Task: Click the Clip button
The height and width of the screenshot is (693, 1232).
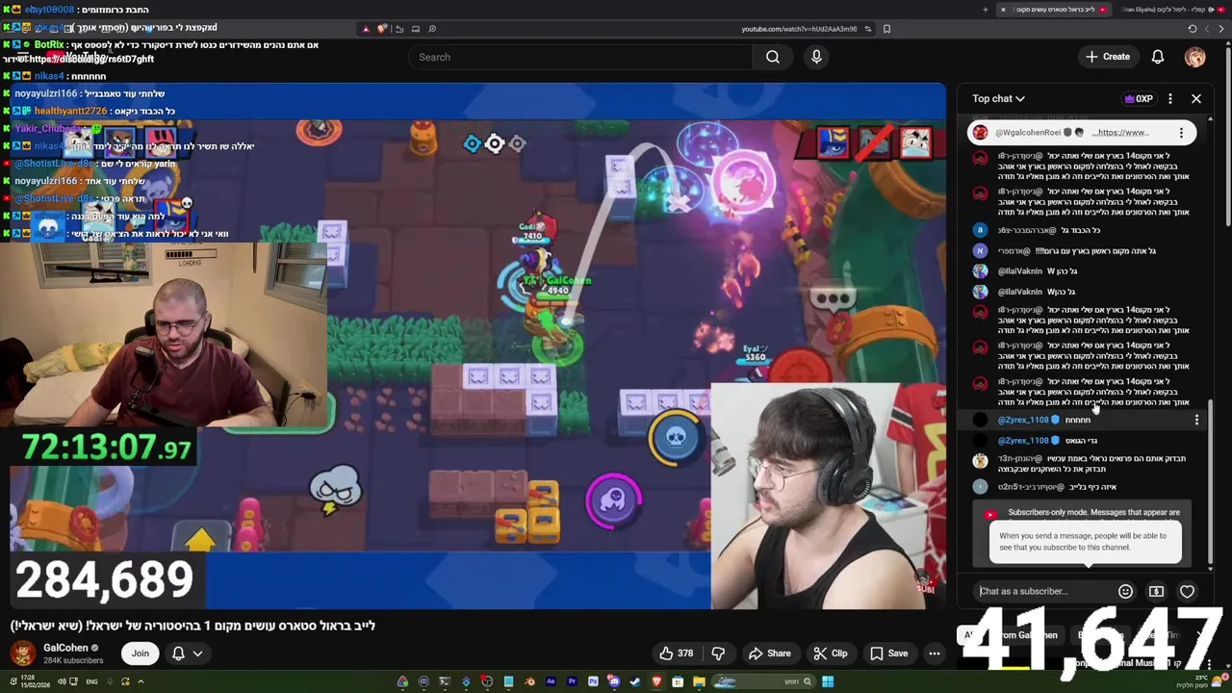Action: (830, 654)
